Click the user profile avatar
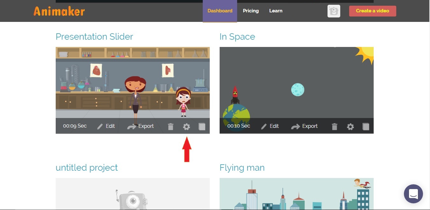430x210 pixels. 334,11
